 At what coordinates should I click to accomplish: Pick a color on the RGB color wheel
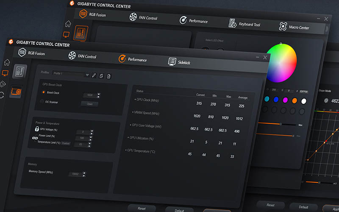281,63
